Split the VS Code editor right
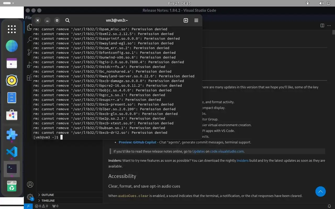The width and height of the screenshot is (335, 209). tap(322, 25)
